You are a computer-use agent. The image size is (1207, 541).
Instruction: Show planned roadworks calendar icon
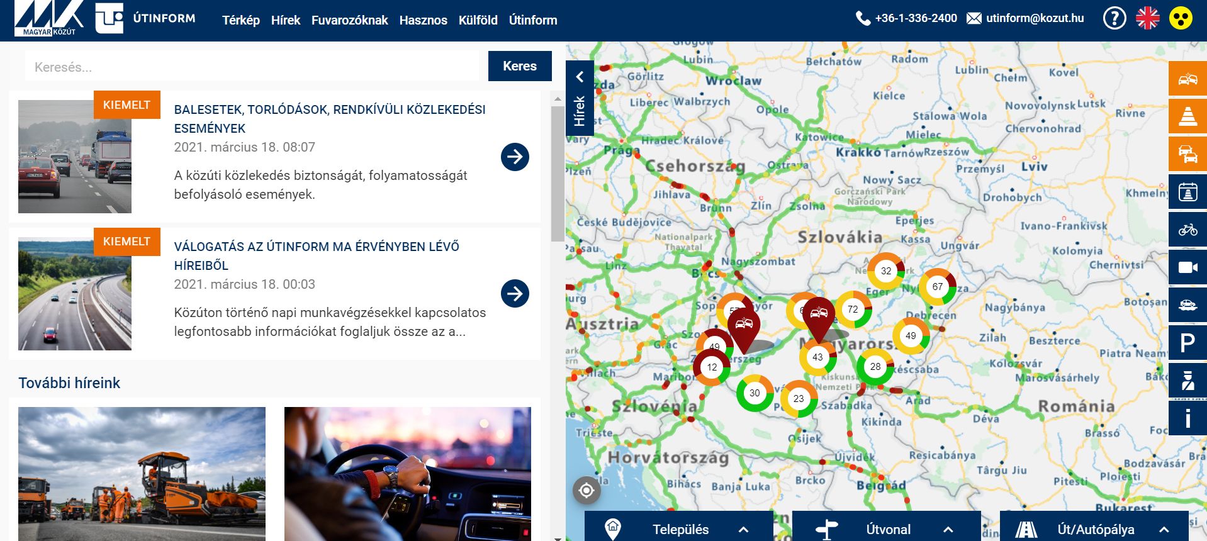click(x=1187, y=192)
